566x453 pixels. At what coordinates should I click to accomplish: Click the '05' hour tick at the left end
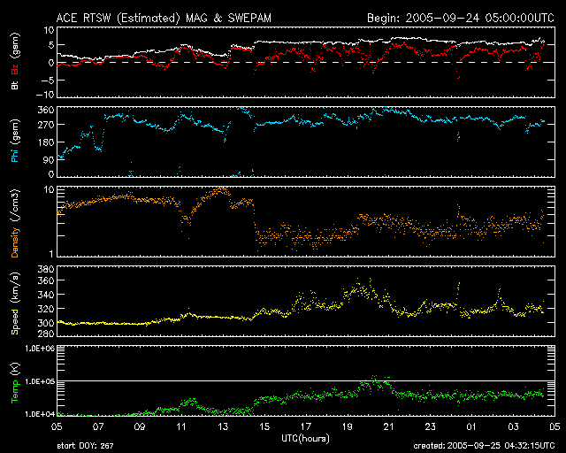pyautogui.click(x=57, y=426)
